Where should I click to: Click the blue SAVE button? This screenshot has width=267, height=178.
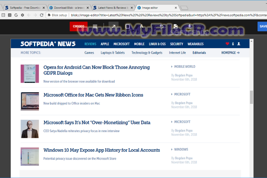262,26
